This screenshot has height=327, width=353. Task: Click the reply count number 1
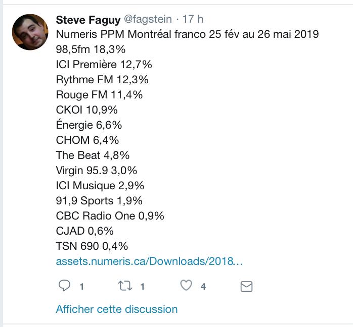click(82, 287)
